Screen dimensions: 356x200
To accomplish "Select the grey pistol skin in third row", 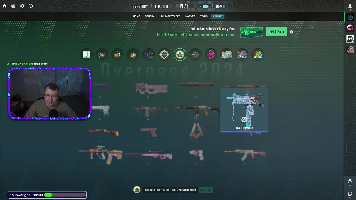I will point(149,132).
